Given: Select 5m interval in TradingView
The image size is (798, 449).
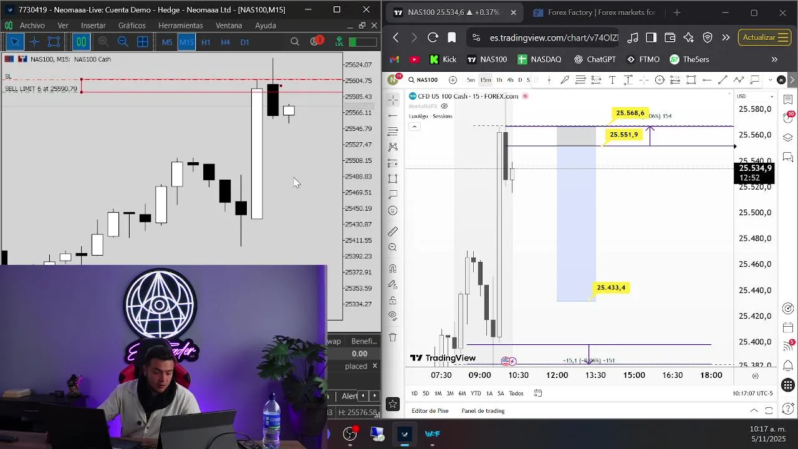Looking at the screenshot, I should tap(471, 80).
